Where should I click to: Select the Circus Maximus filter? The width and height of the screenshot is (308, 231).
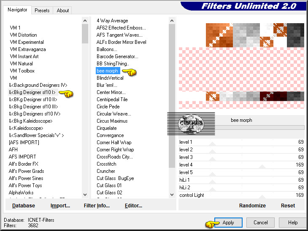tap(112, 121)
